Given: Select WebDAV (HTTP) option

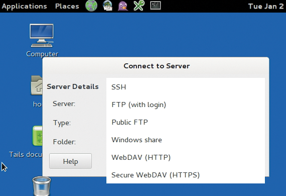Looking at the screenshot, I should click(186, 157).
